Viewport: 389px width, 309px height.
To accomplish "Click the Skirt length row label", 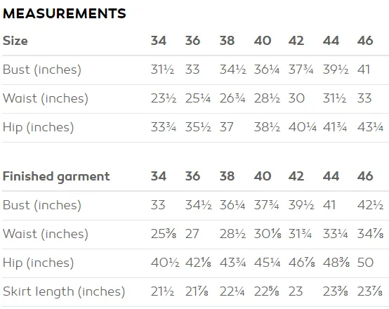I will (64, 291).
